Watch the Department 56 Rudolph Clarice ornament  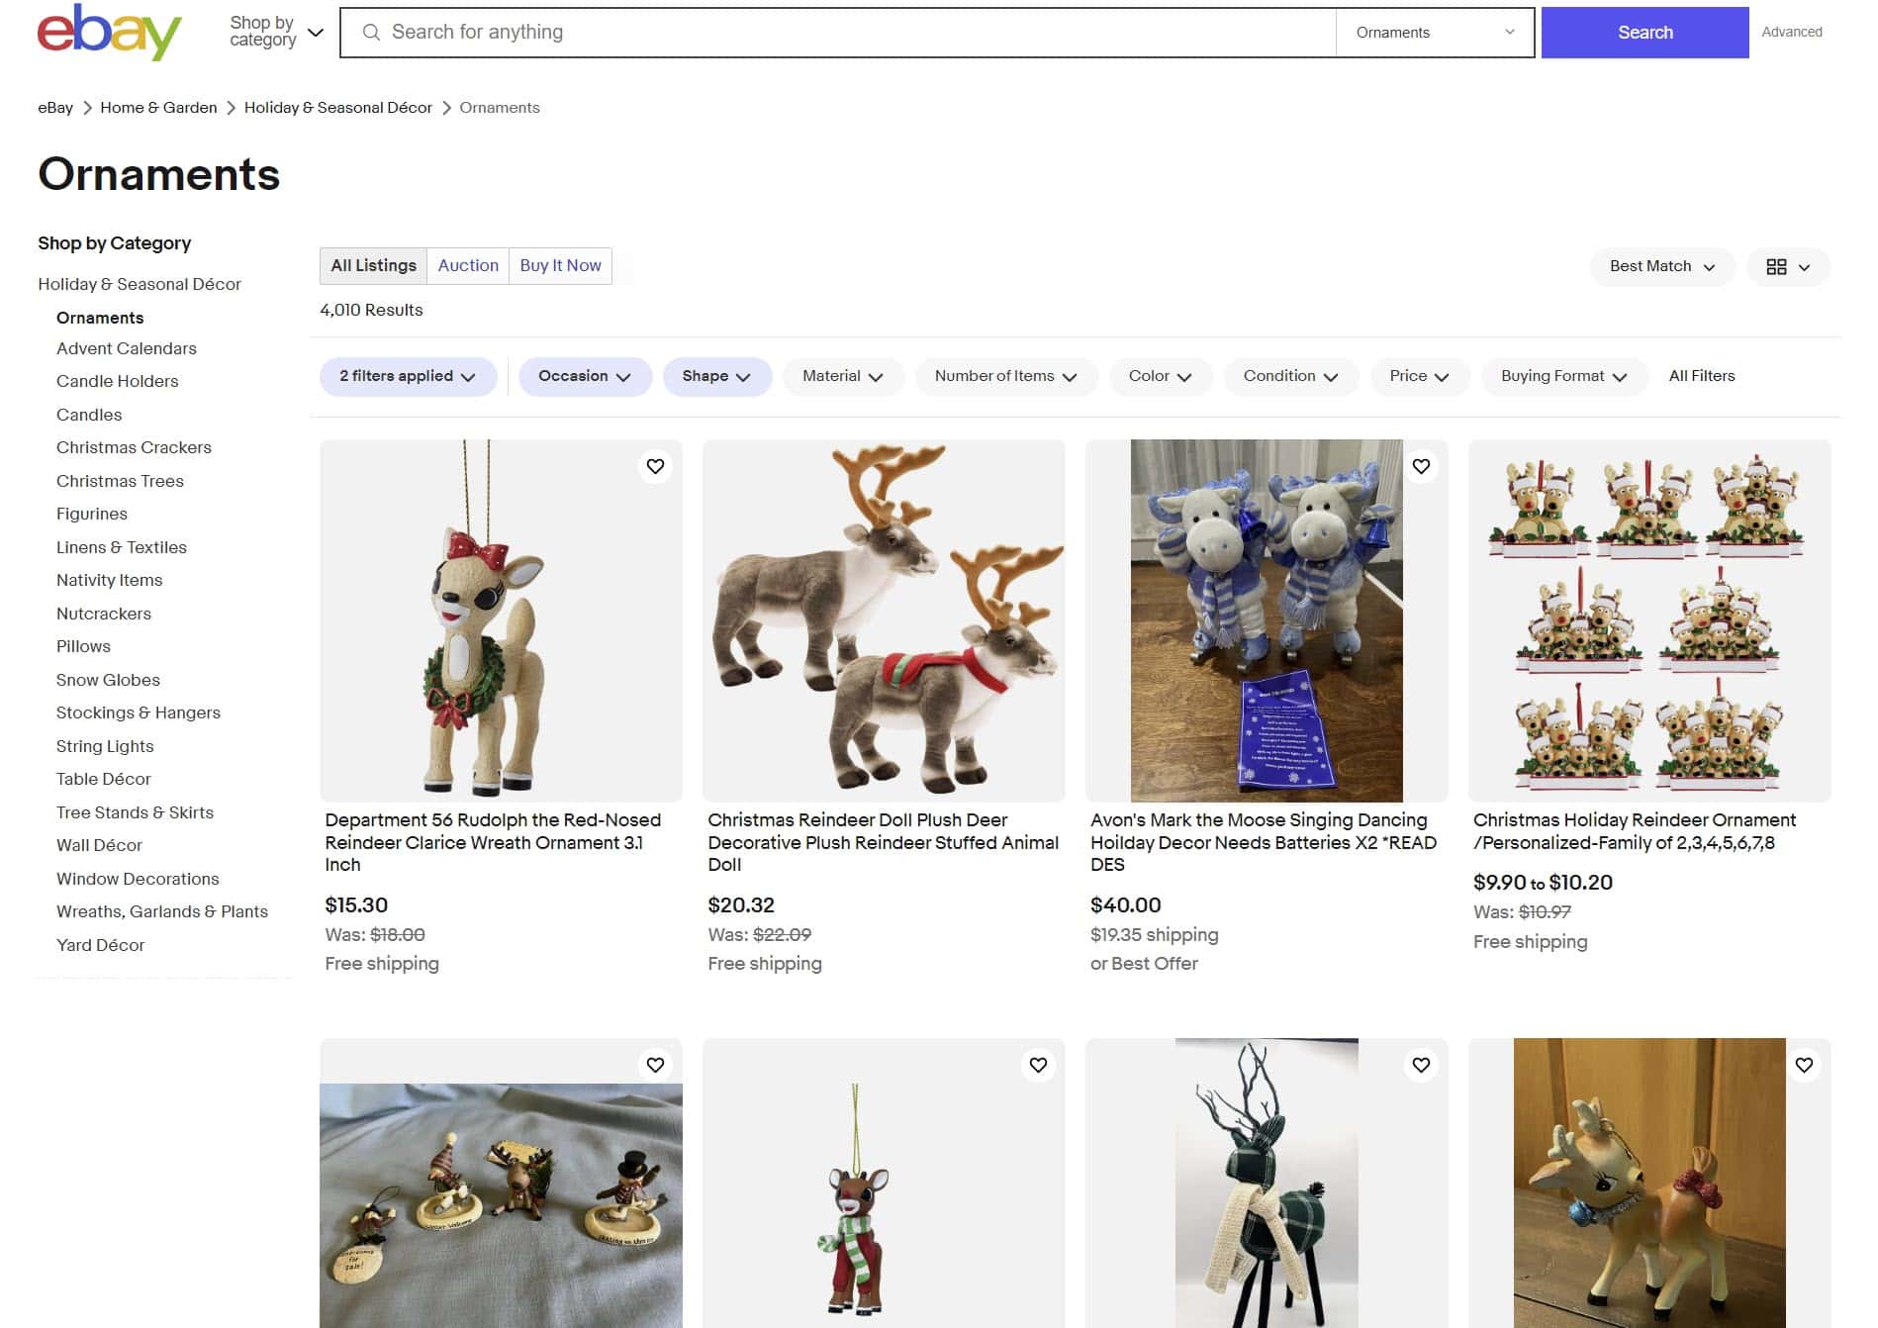pyautogui.click(x=655, y=466)
